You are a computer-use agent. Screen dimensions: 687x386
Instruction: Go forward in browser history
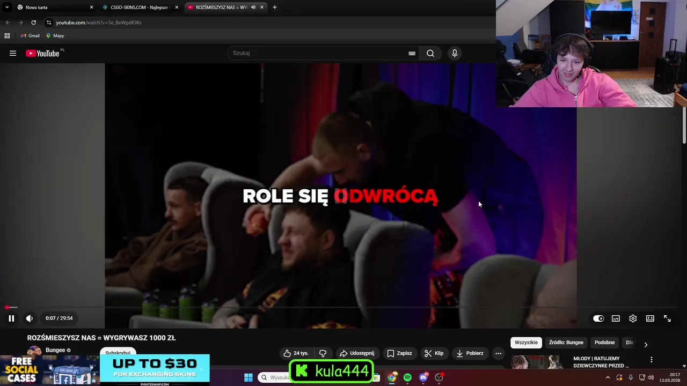[20, 23]
